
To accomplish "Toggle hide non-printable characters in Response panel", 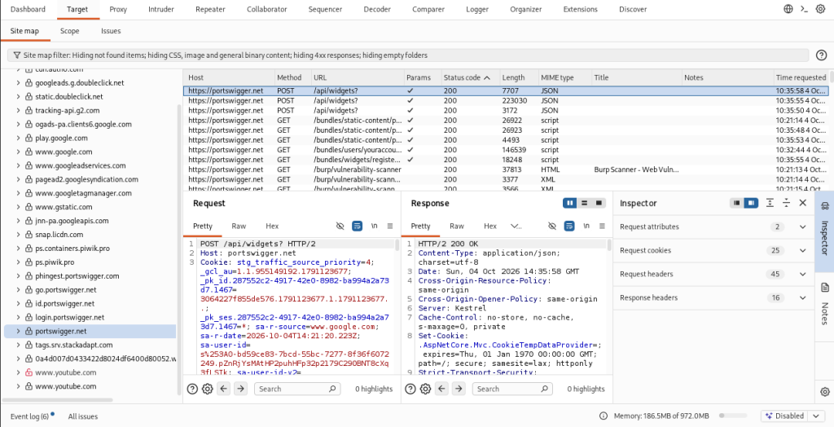I will (x=553, y=226).
